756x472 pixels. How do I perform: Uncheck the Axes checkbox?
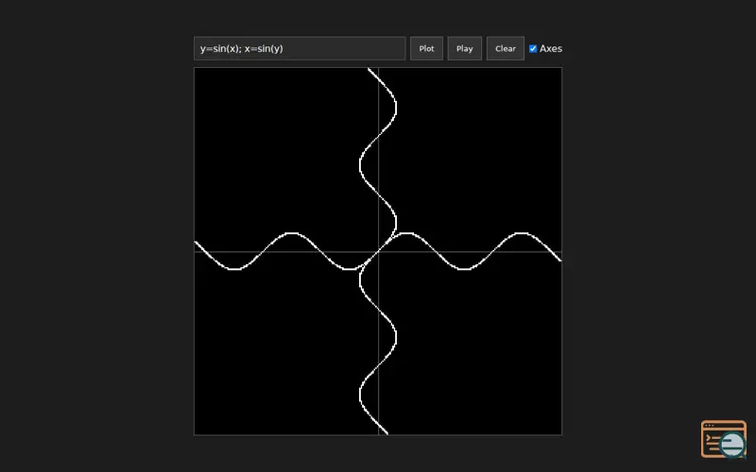533,49
